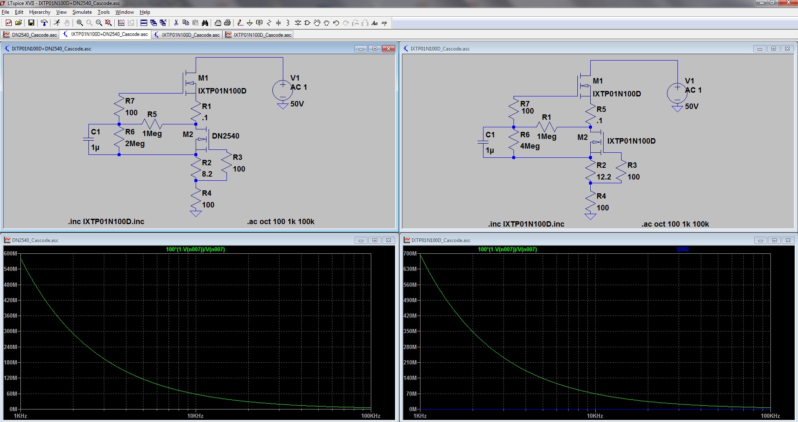Select the Move hand tool
This screenshot has height=422, width=798.
[x=317, y=23]
